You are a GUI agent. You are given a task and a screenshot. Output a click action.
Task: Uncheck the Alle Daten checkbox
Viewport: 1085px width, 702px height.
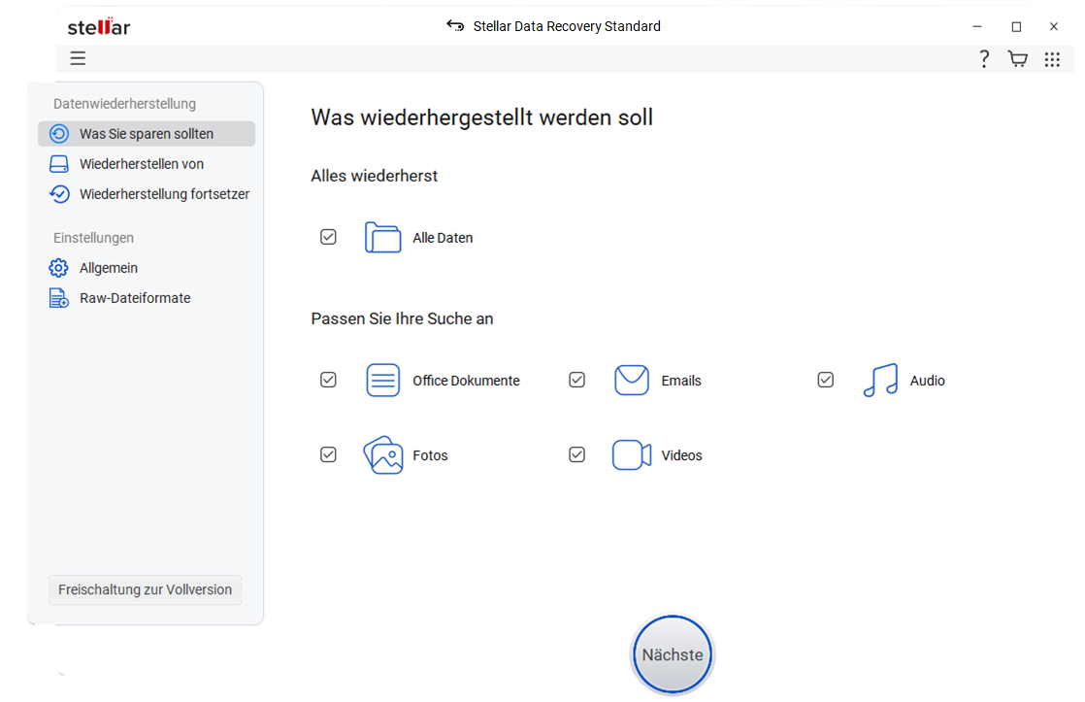(x=328, y=237)
